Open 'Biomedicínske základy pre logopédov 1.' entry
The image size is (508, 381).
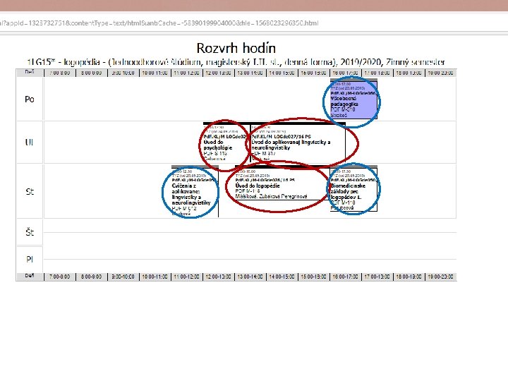click(353, 189)
